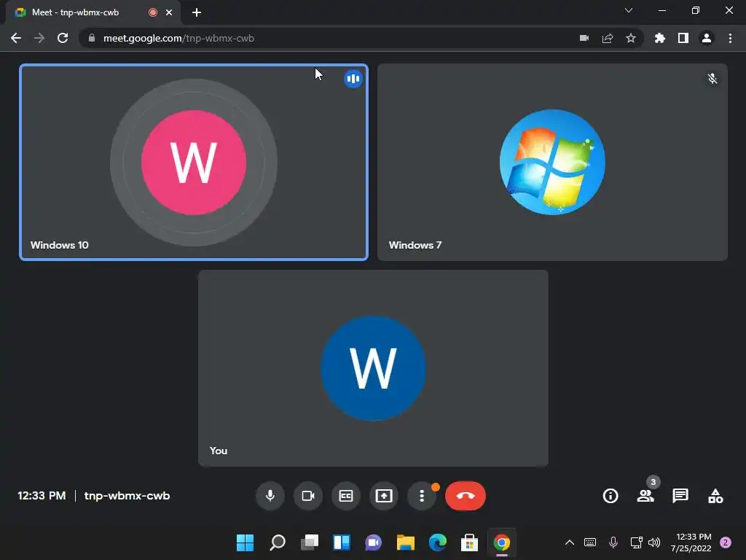The height and width of the screenshot is (560, 746).
Task: Open File Explorer from taskbar
Action: pos(405,542)
